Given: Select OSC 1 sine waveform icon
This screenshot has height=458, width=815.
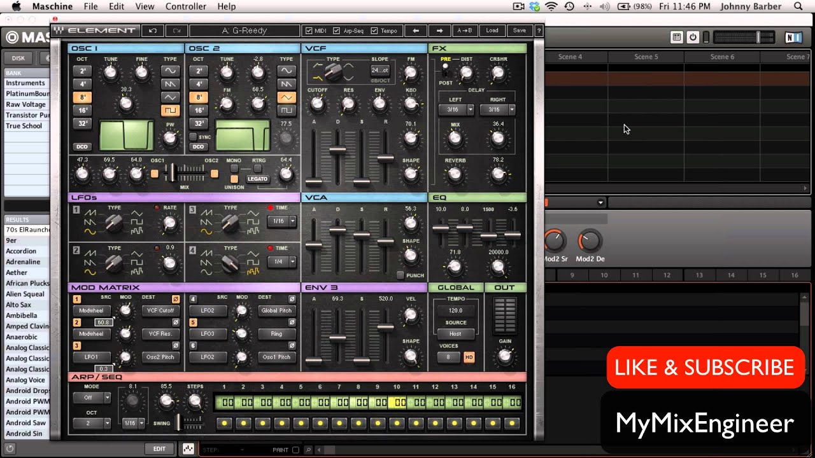Looking at the screenshot, I should tap(170, 71).
